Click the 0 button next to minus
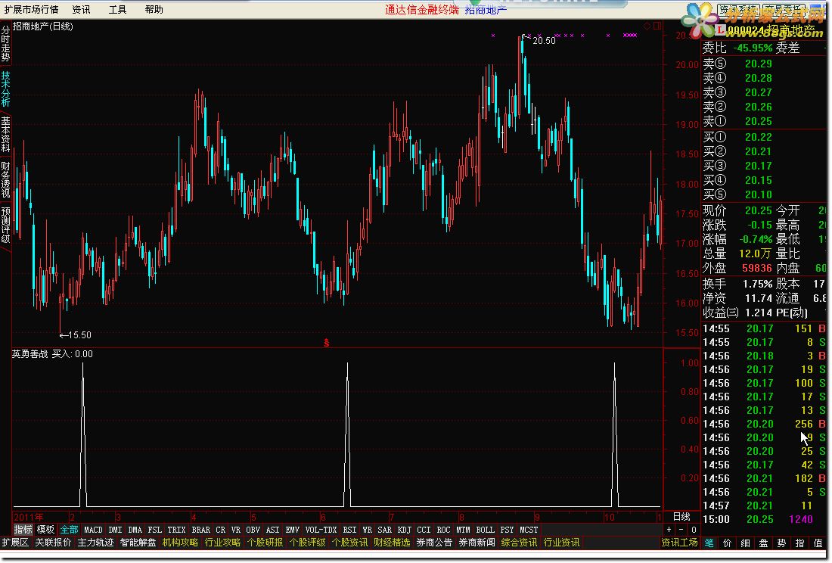Image resolution: width=832 pixels, height=563 pixels. [x=694, y=530]
